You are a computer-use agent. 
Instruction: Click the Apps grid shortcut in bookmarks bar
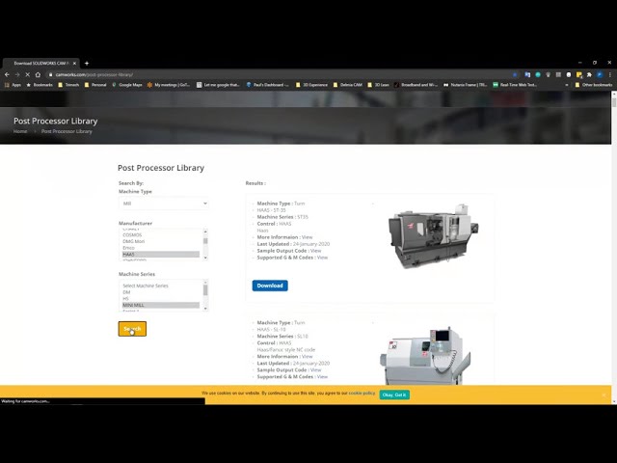pos(13,85)
